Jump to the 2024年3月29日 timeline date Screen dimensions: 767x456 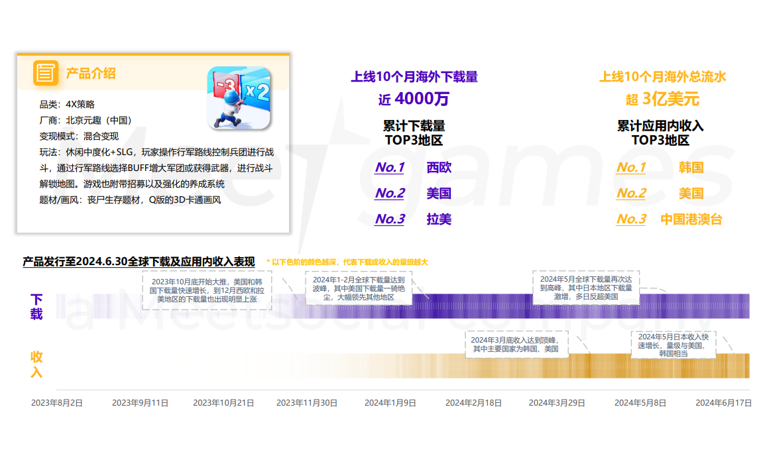[x=557, y=402]
